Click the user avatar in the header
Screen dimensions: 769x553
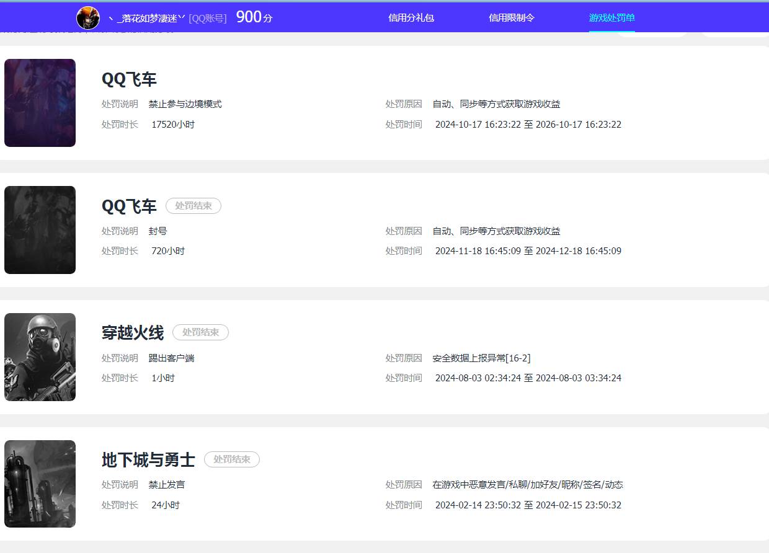click(88, 18)
